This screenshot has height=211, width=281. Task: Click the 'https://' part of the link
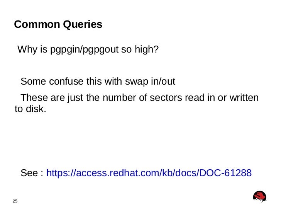coord(61,173)
